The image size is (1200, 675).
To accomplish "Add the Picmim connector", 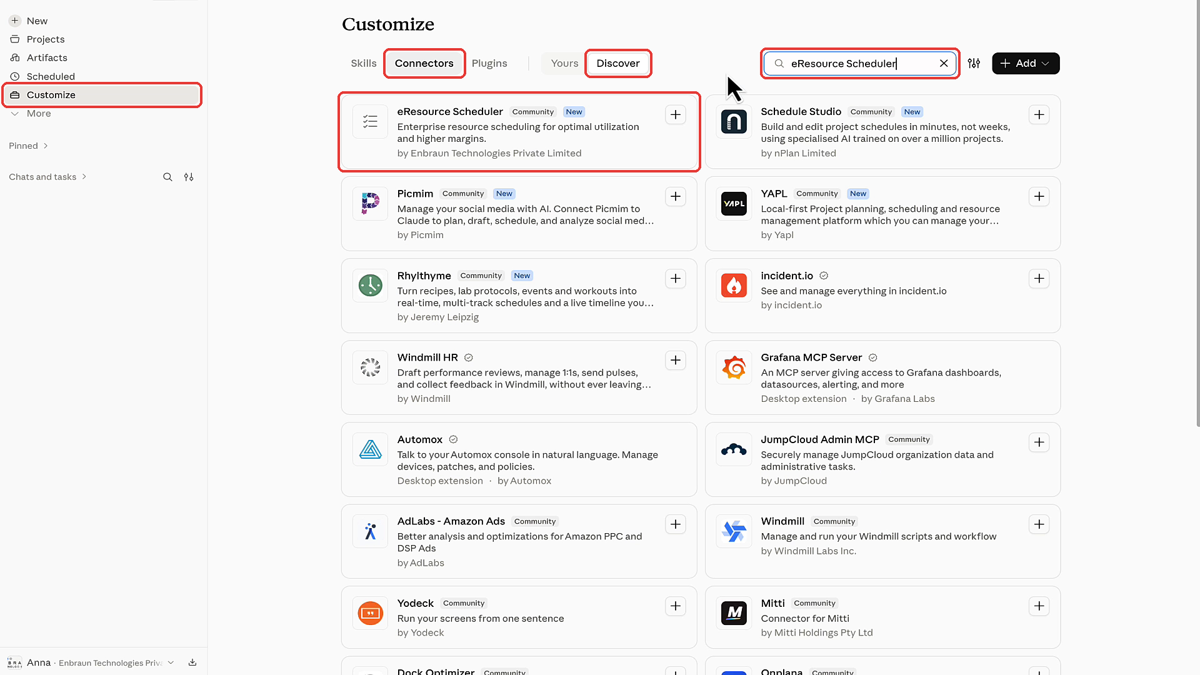I will coord(676,197).
